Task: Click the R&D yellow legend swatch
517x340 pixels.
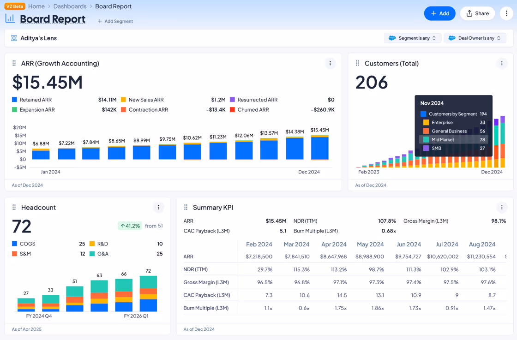Action: coord(92,244)
